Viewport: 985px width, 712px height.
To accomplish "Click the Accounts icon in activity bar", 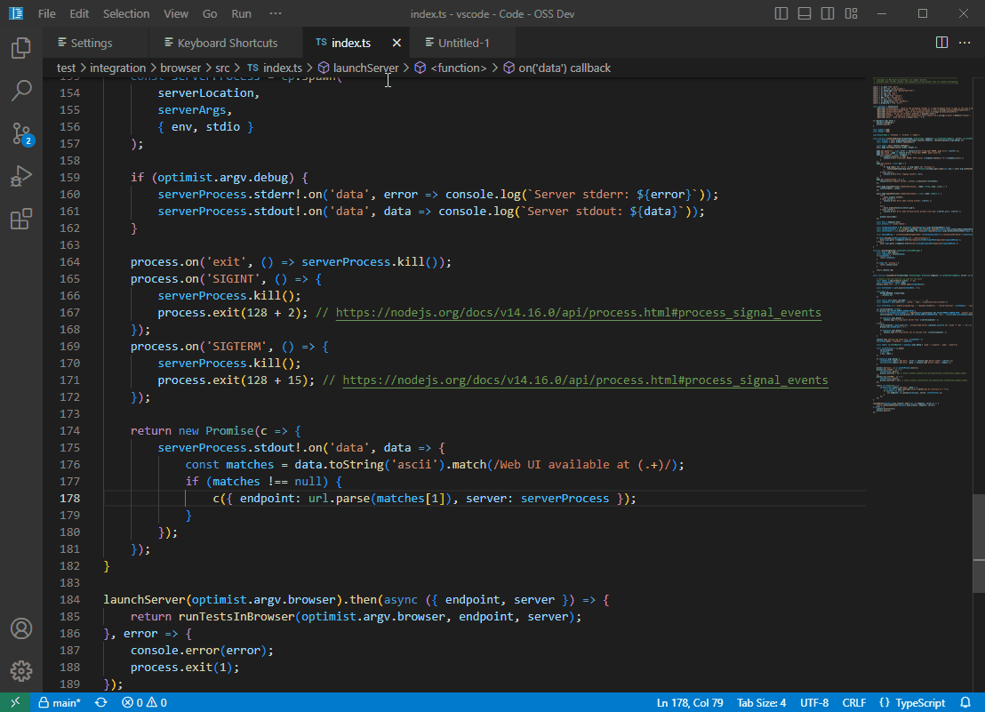I will pos(21,628).
